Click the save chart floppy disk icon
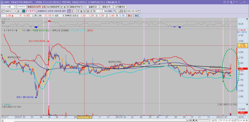249x122 pixels. [x=121, y=11]
